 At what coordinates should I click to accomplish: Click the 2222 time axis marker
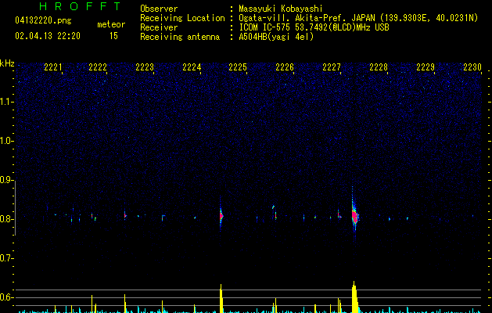tap(98, 67)
